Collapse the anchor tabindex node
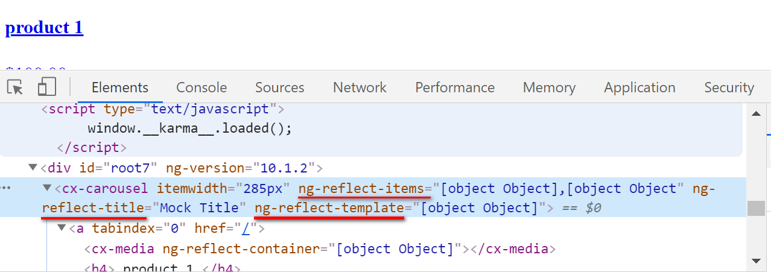771x272 pixels. (62, 229)
